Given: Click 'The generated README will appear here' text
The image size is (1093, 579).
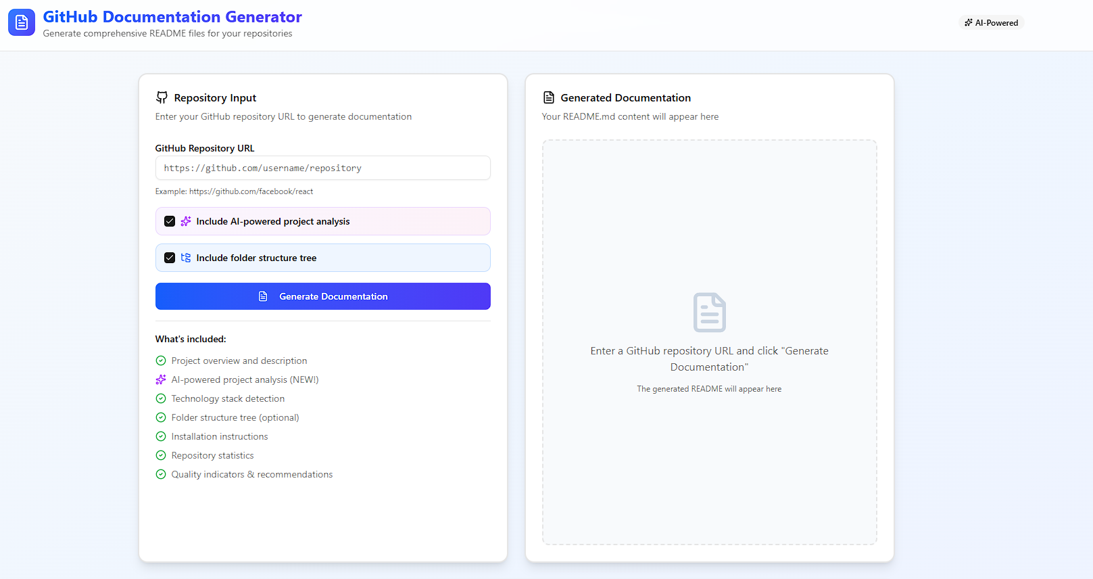Looking at the screenshot, I should (709, 389).
